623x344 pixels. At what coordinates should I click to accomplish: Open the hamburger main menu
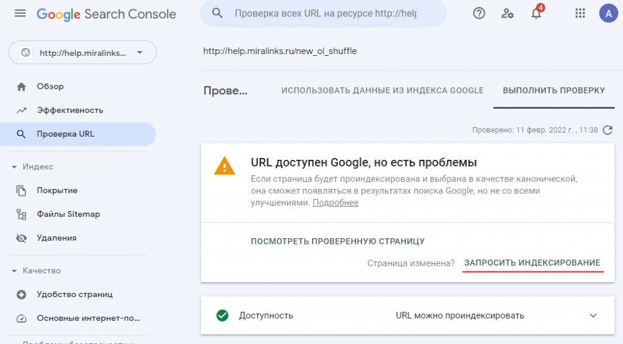coord(20,13)
